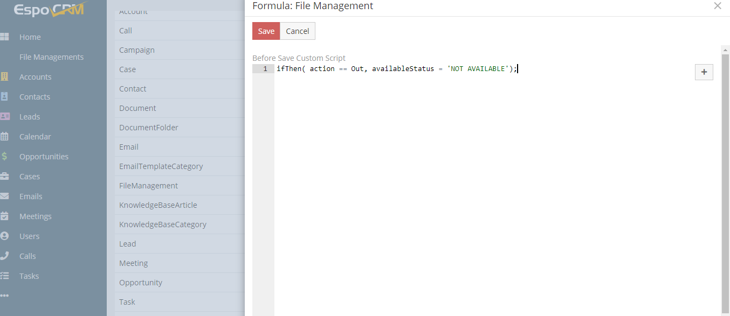Select KnowledgeBaseArticle entity in list
Viewport: 730px width, 316px height.
point(158,205)
